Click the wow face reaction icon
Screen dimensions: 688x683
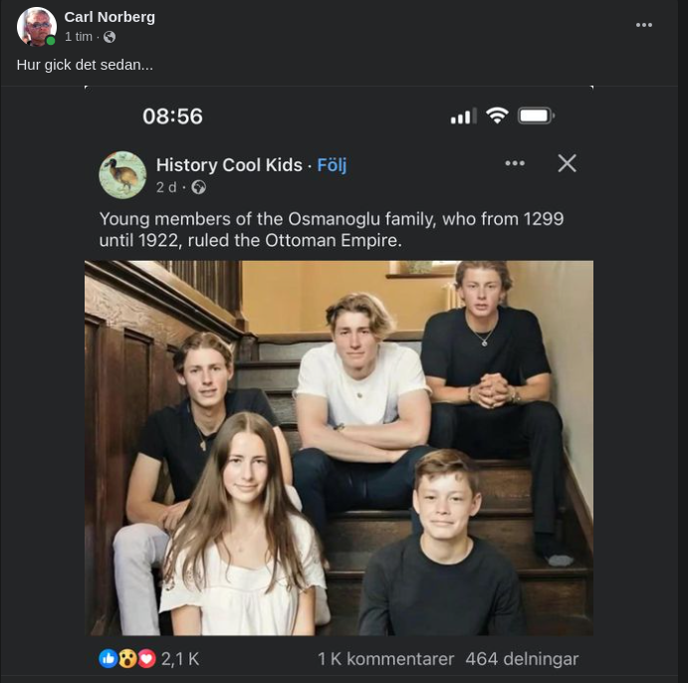pyautogui.click(x=127, y=658)
